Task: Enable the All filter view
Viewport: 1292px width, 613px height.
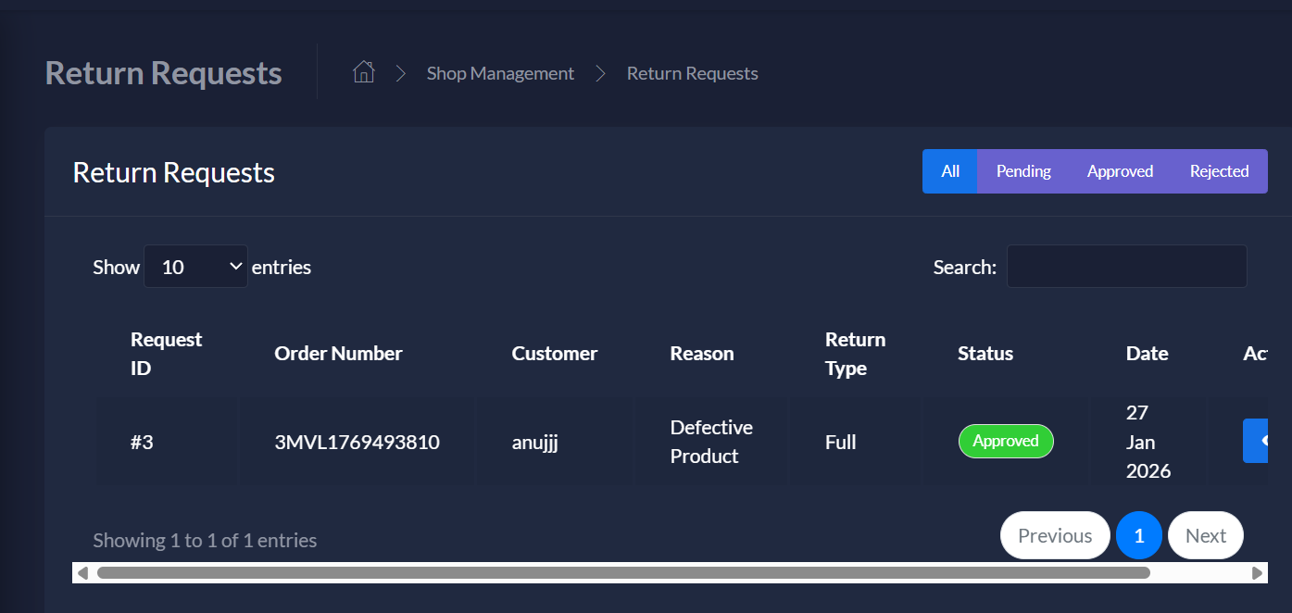Action: [x=949, y=171]
